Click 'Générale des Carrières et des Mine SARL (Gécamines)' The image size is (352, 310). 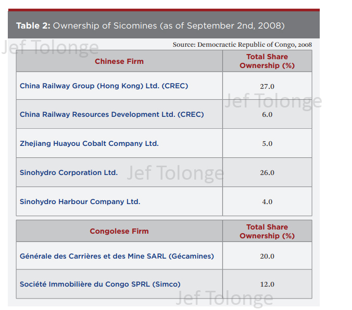[x=117, y=256]
